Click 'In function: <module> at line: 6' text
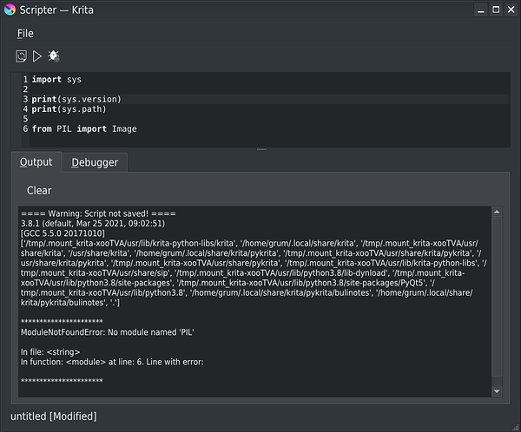The height and width of the screenshot is (432, 521). 112,362
